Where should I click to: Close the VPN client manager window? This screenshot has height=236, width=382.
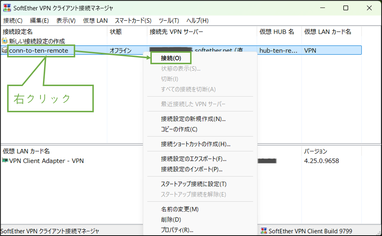coord(369,8)
